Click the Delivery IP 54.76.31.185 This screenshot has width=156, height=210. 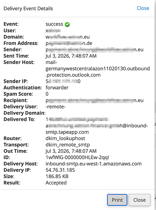tap(60, 170)
